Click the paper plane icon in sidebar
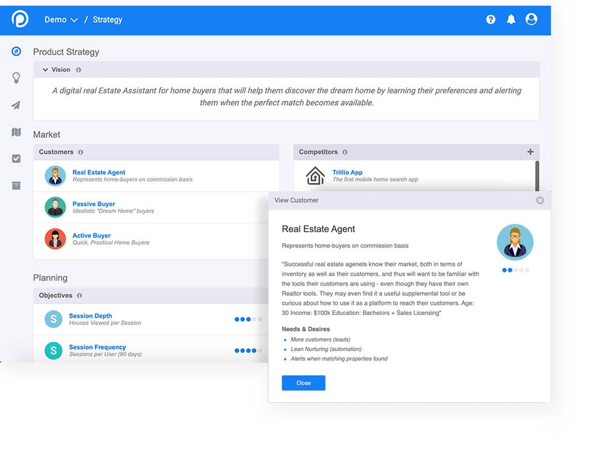 pyautogui.click(x=16, y=105)
